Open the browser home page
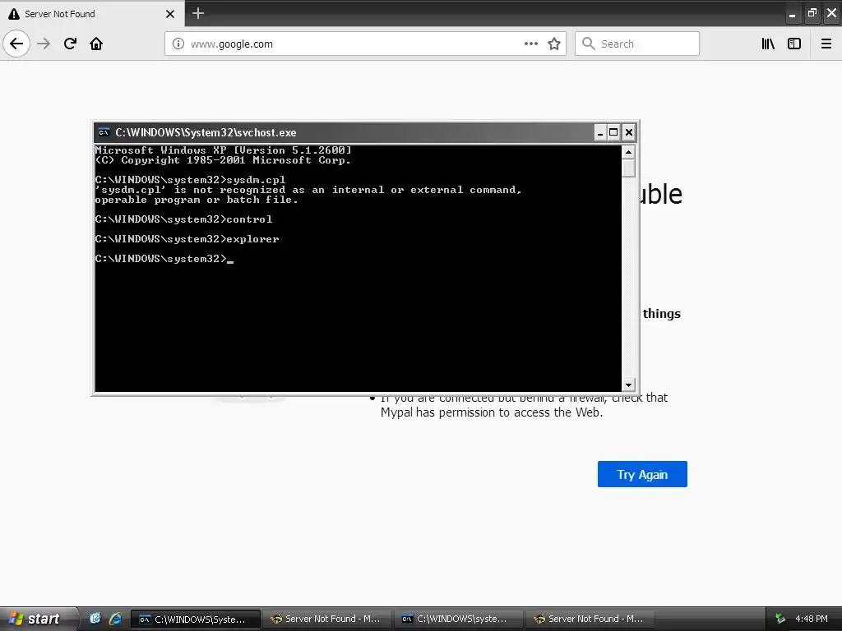 point(96,44)
